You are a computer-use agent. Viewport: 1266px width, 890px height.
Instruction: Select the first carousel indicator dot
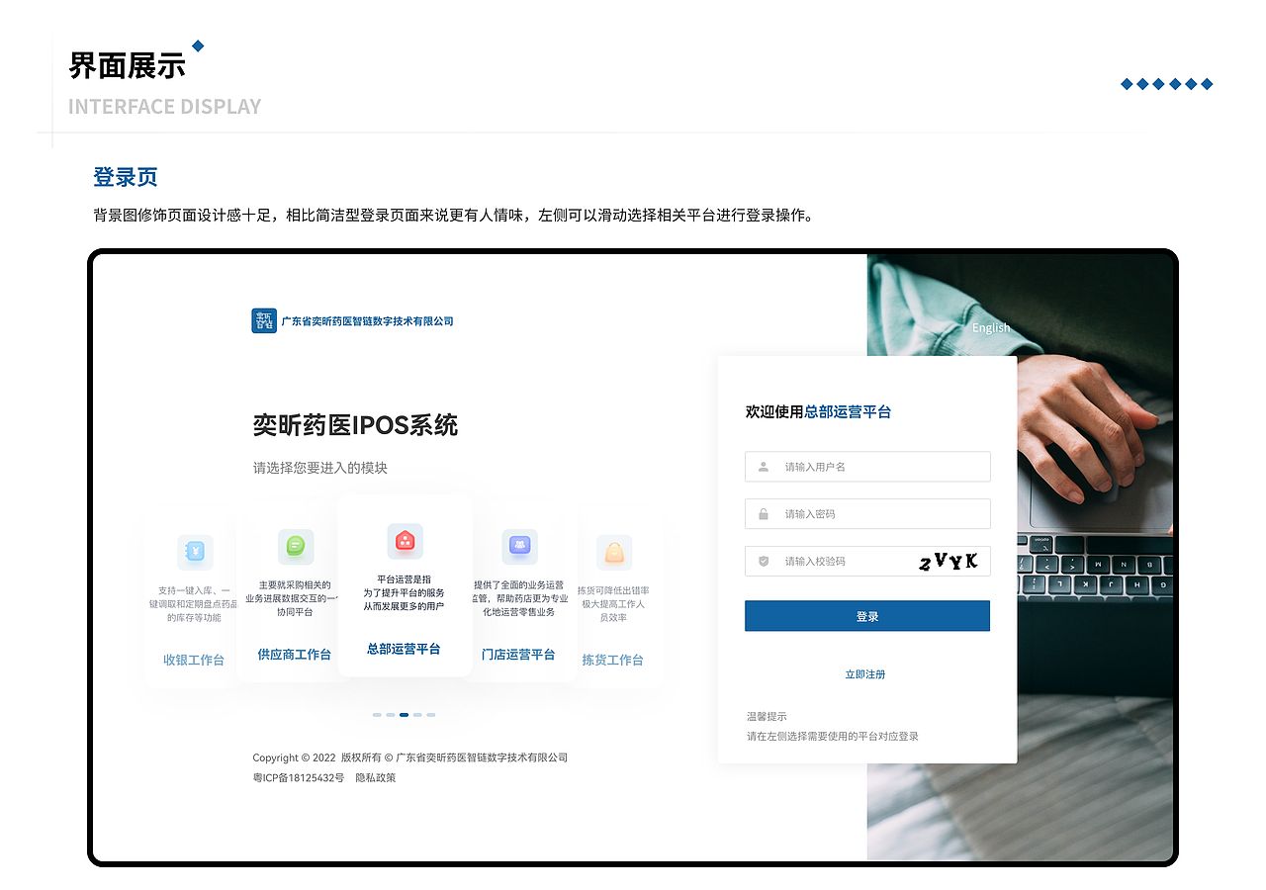(377, 714)
